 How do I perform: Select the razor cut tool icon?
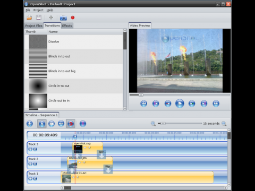pyautogui.click(x=52, y=124)
